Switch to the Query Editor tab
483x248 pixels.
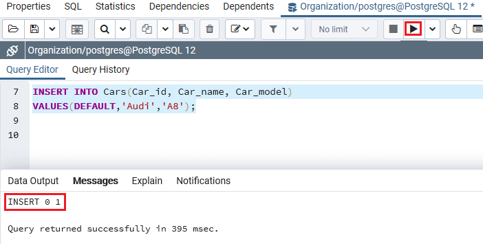(x=32, y=69)
